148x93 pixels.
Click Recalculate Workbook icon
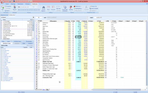pos(65,7)
